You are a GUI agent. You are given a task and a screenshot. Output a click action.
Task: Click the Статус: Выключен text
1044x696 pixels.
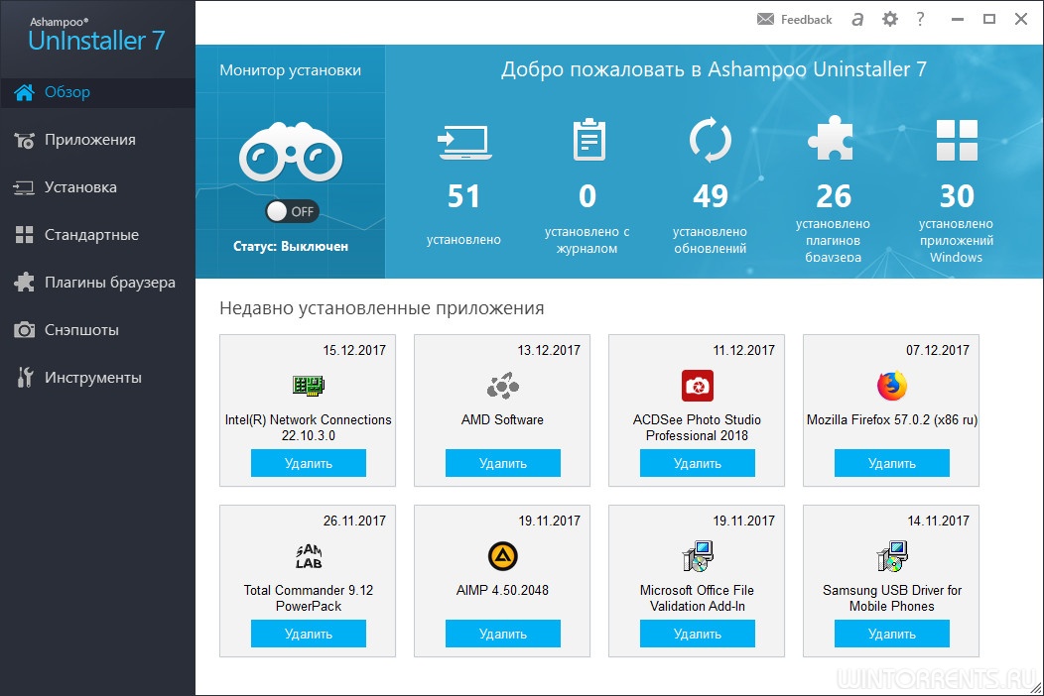coord(291,246)
